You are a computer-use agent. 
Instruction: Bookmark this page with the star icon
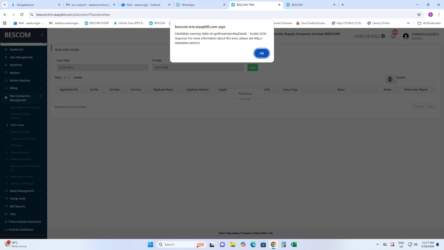[x=419, y=14]
